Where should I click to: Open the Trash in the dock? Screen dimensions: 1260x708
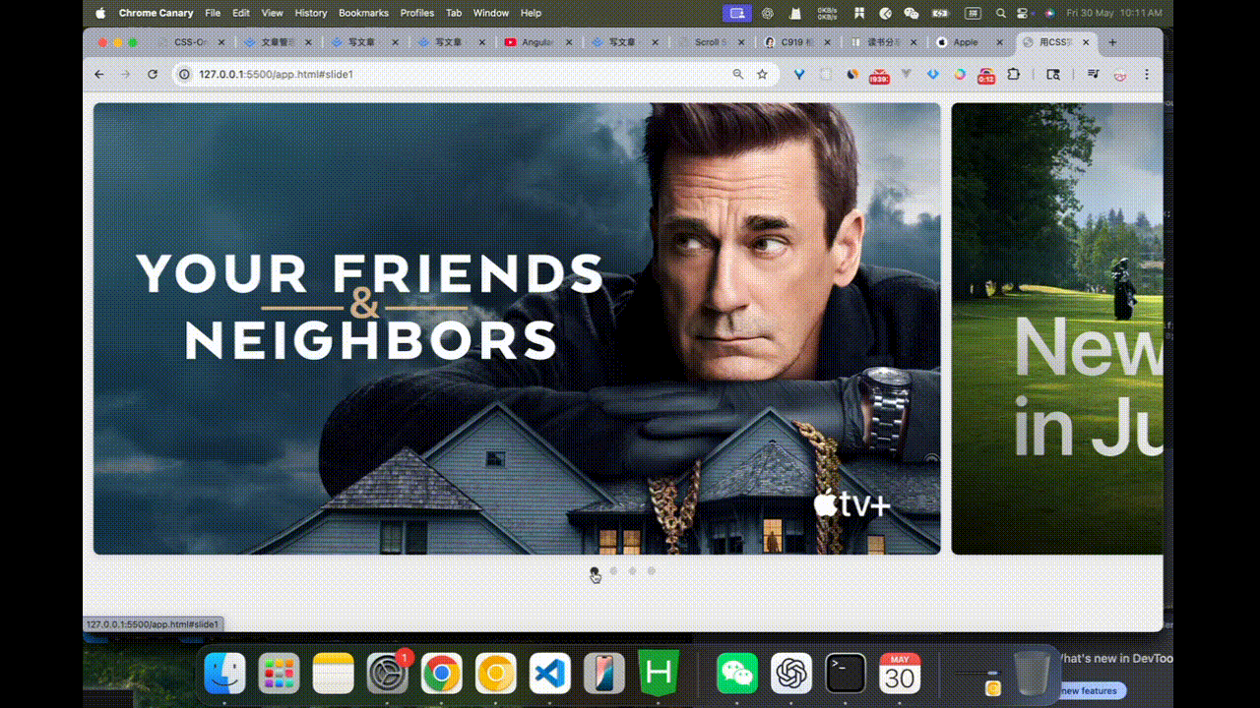click(1031, 672)
